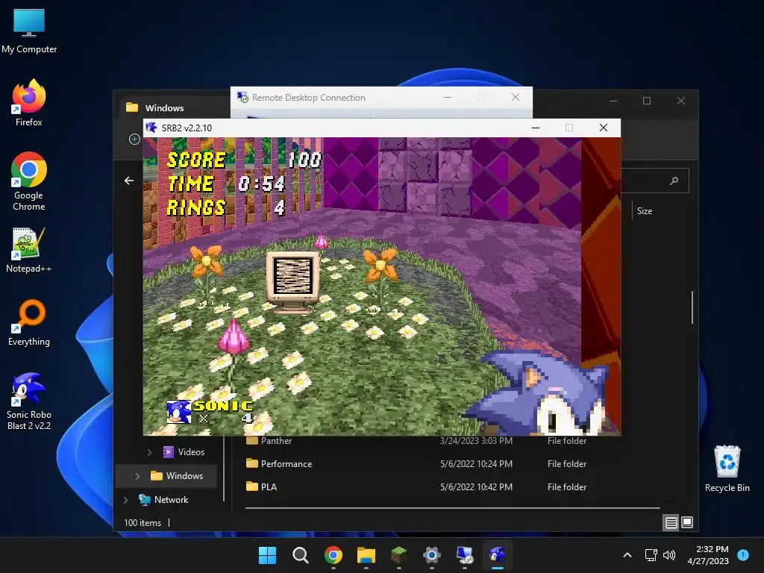Image resolution: width=764 pixels, height=573 pixels.
Task: Open the Recycle Bin
Action: coord(727,469)
